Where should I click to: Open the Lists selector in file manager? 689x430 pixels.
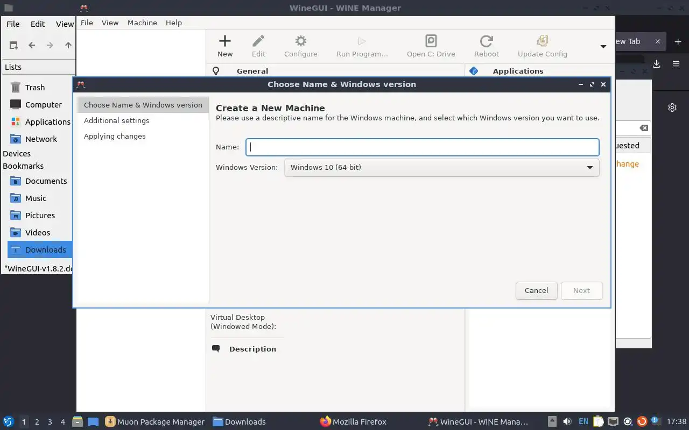(x=39, y=67)
